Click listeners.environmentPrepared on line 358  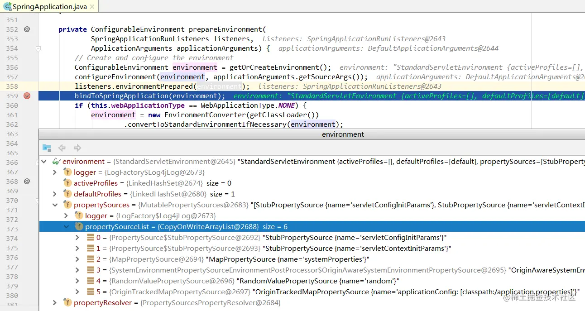[134, 86]
